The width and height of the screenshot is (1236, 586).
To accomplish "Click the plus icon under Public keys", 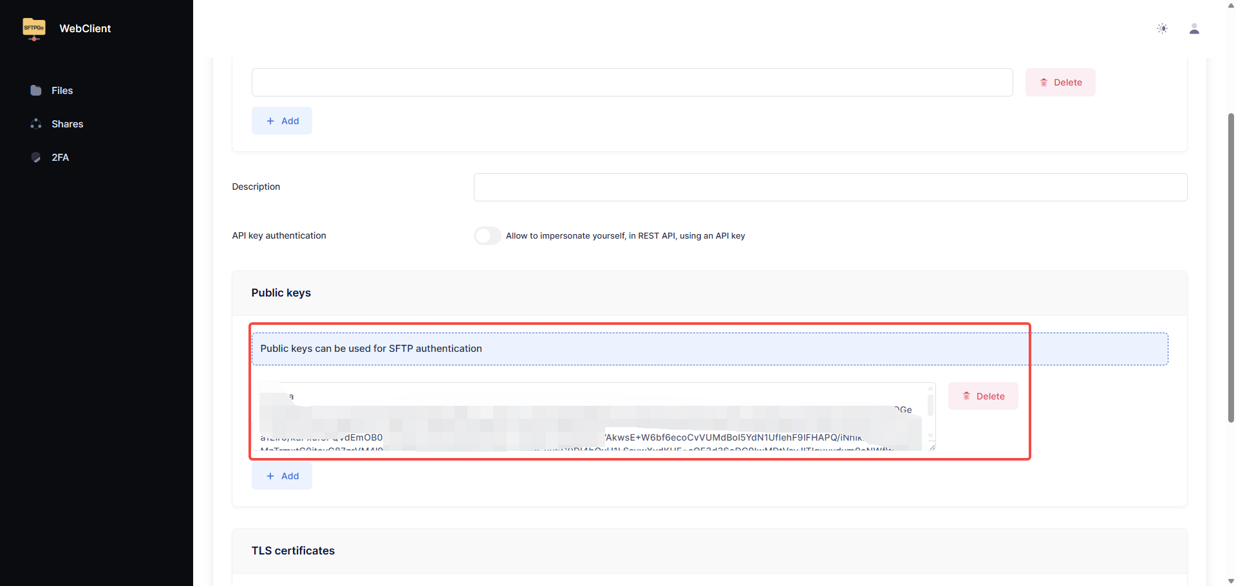I will (270, 476).
